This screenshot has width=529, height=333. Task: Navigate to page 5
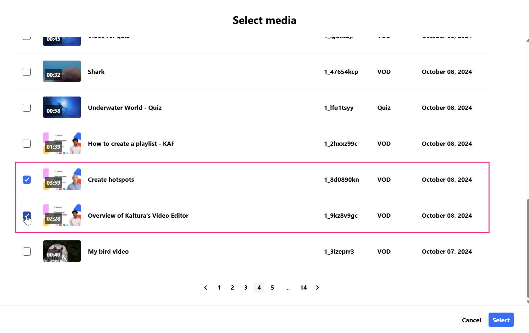click(x=272, y=288)
